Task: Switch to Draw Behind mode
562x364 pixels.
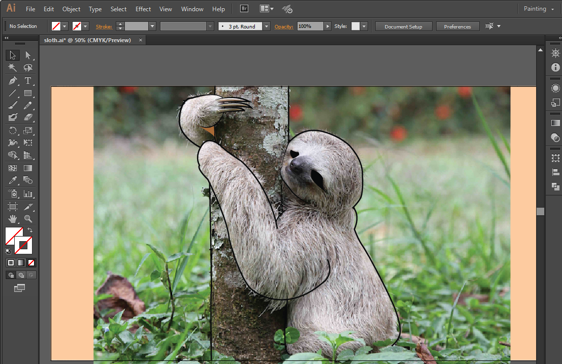Action: (x=21, y=275)
